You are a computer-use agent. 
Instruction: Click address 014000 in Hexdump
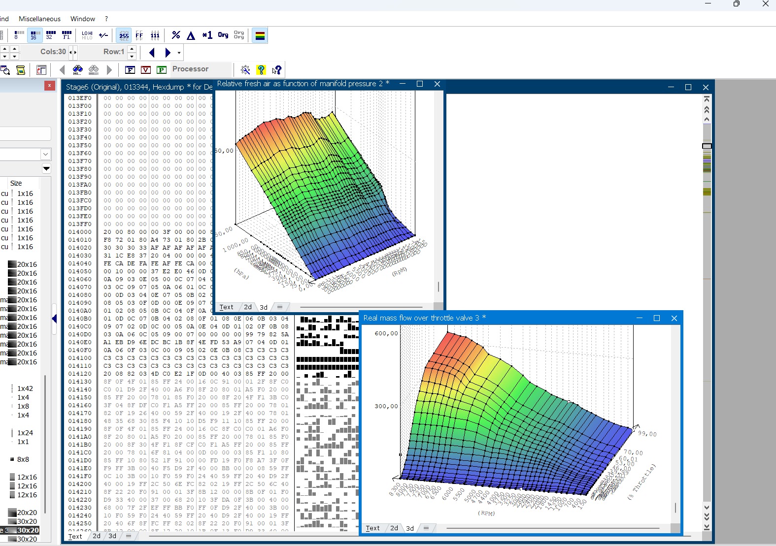tap(80, 232)
